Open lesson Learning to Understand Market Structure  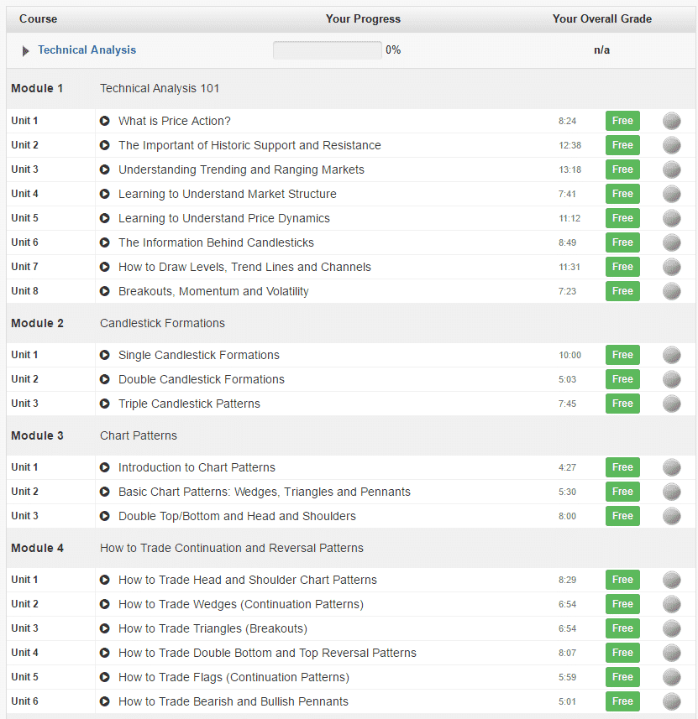(227, 194)
